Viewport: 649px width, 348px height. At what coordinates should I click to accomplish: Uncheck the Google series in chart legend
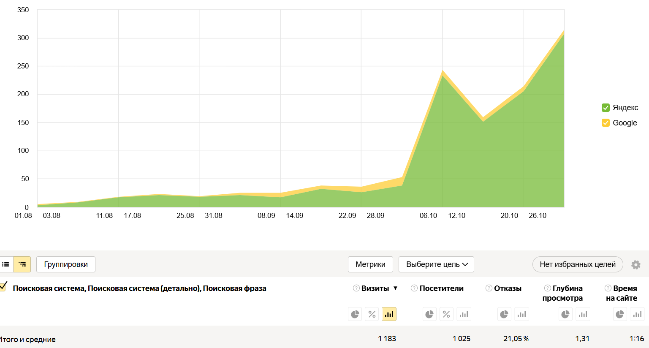pos(606,123)
